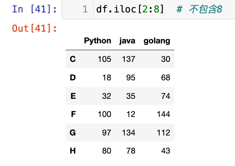235x166 pixels.
Task: Click the Python value 105 in row C
Action: click(x=104, y=59)
